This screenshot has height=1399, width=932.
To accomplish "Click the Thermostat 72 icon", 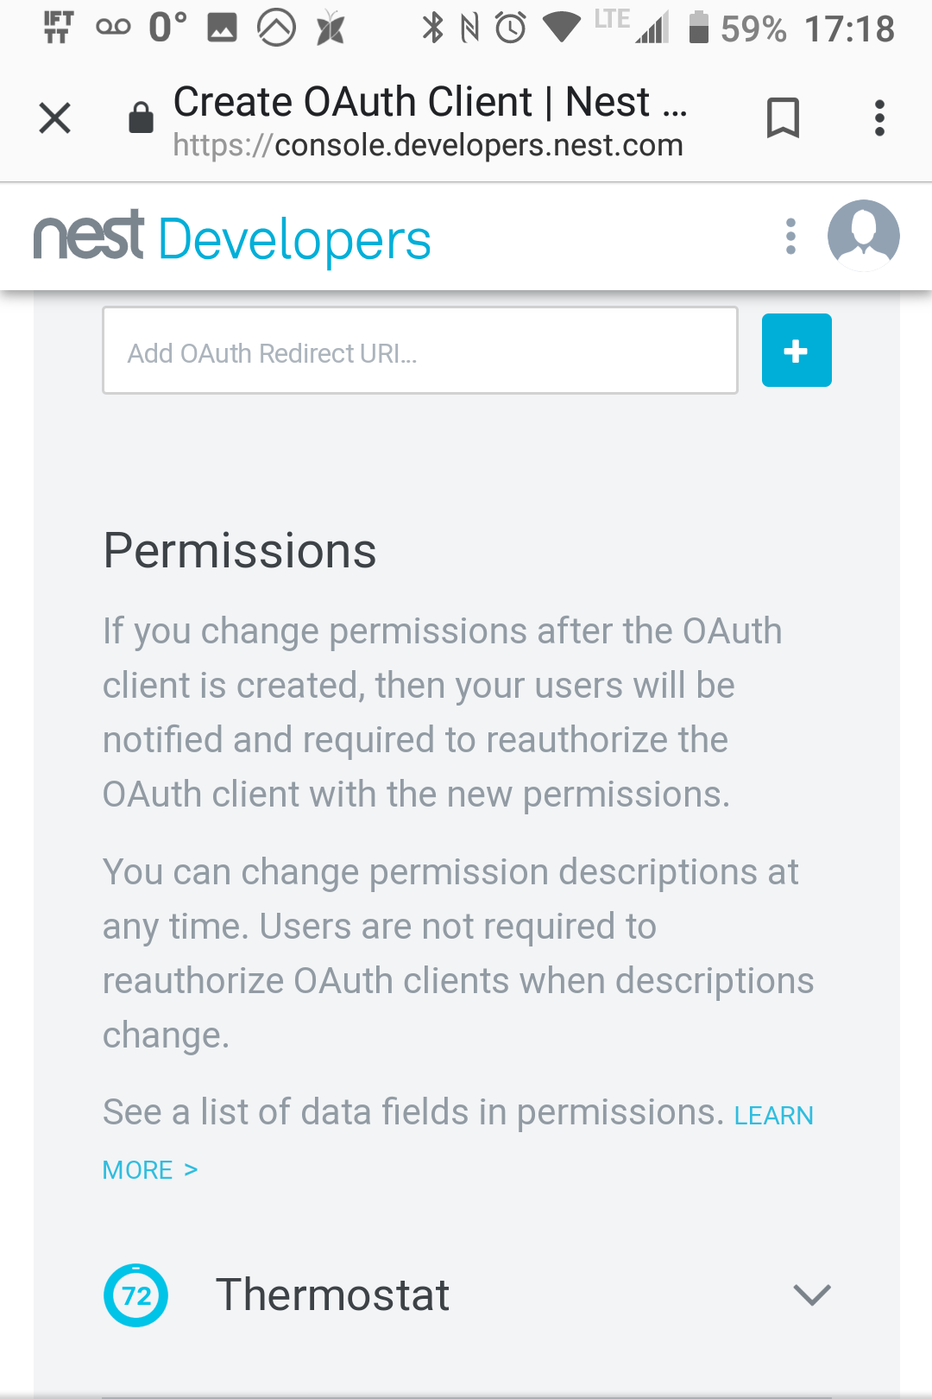I will [x=136, y=1295].
